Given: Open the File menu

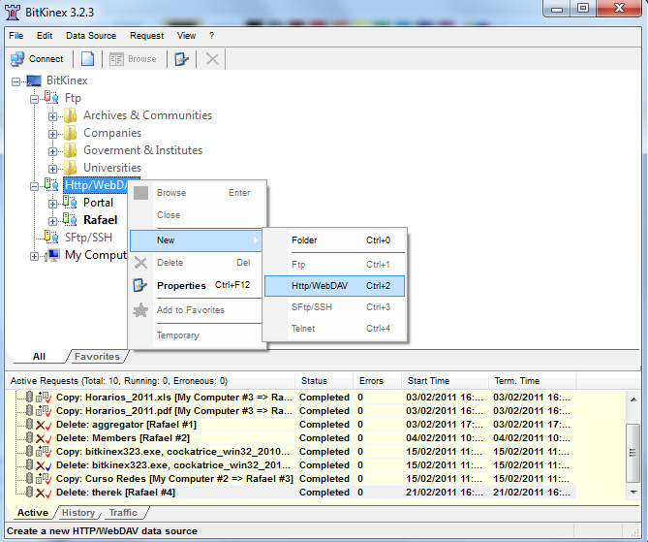Looking at the screenshot, I should click(16, 36).
